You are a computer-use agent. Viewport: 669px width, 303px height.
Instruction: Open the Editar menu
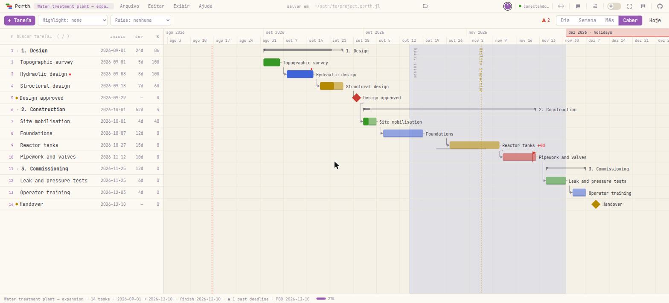click(156, 6)
